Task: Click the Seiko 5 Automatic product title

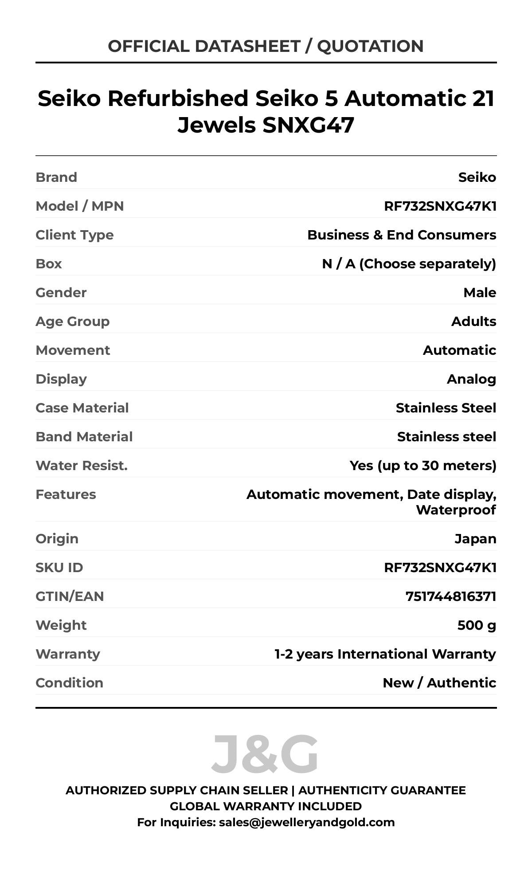Action: [266, 111]
